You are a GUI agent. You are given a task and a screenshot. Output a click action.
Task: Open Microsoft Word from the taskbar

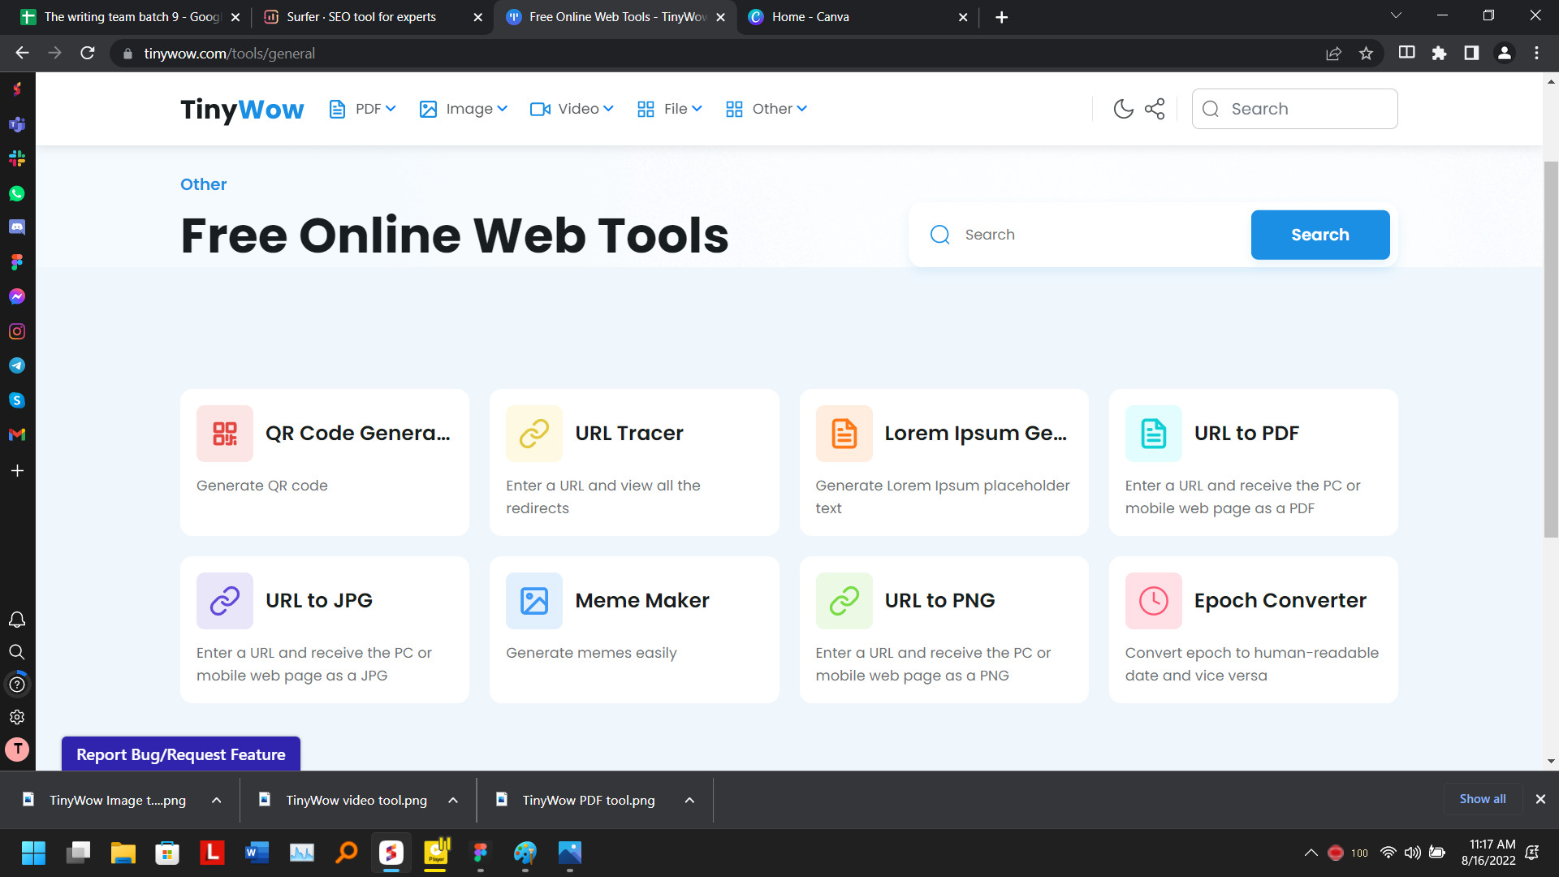(x=257, y=853)
